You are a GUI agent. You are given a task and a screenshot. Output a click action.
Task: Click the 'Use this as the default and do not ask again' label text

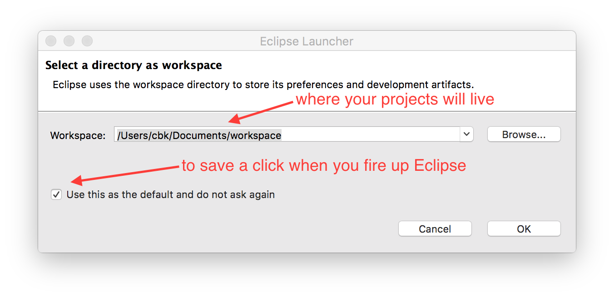click(x=171, y=195)
